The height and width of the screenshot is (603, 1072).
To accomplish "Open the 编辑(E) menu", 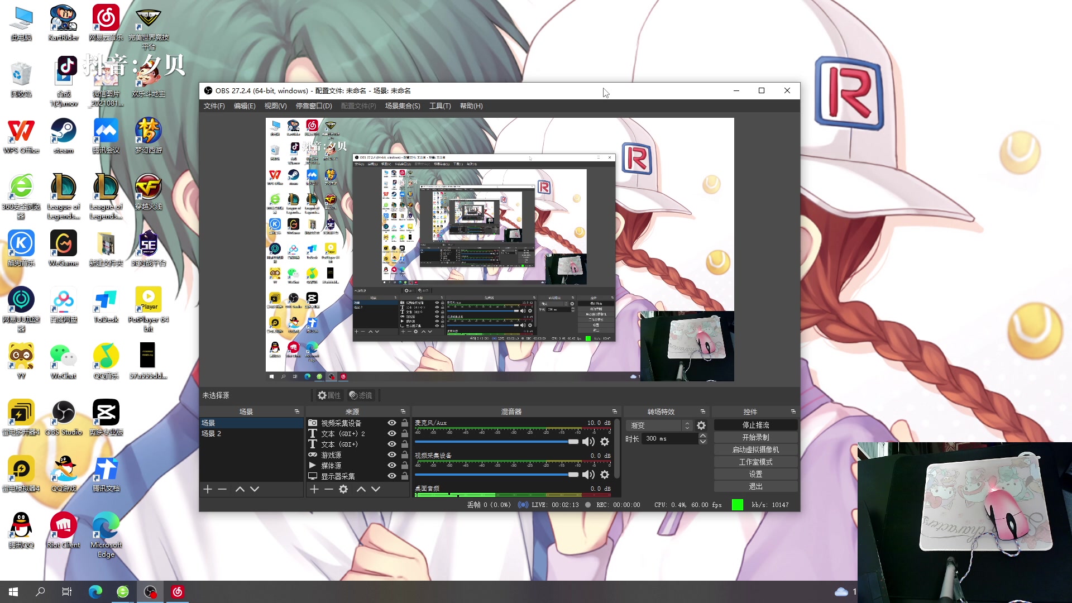I will pos(245,106).
